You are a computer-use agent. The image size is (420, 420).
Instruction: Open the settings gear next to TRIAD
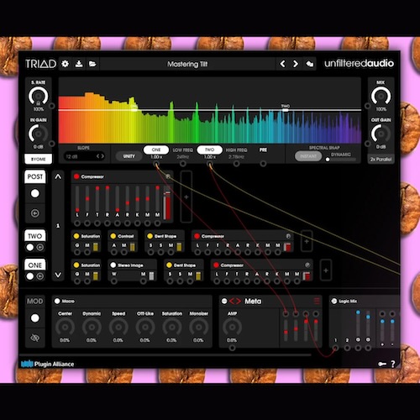[66, 64]
